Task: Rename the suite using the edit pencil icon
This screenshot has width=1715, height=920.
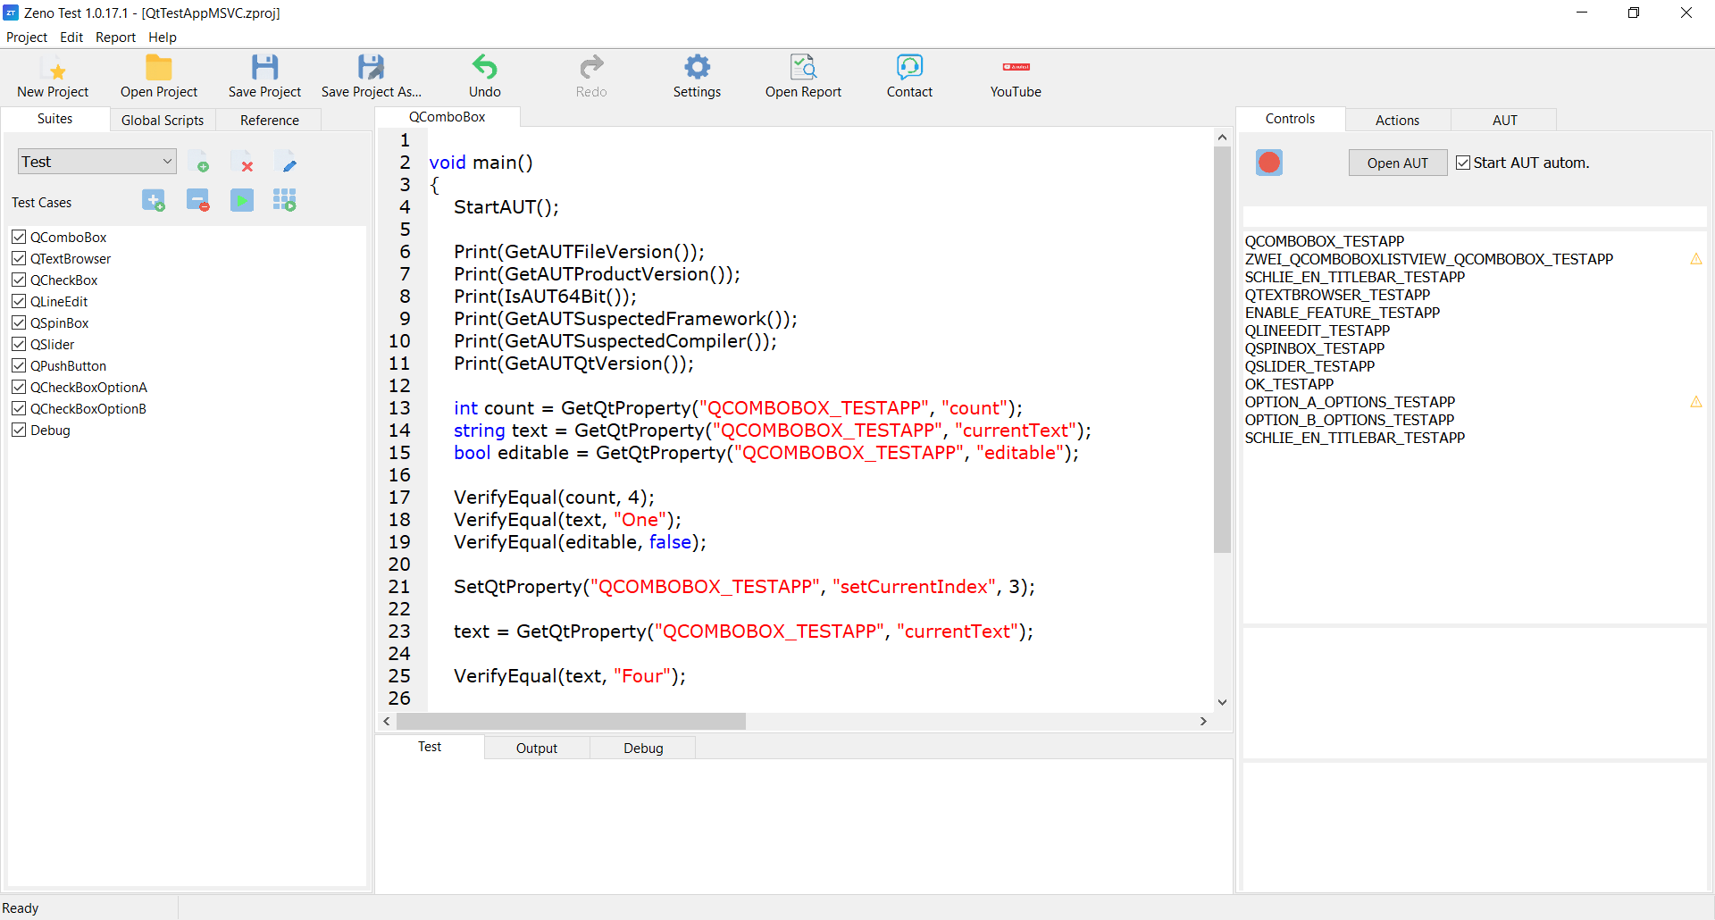Action: pos(288,162)
